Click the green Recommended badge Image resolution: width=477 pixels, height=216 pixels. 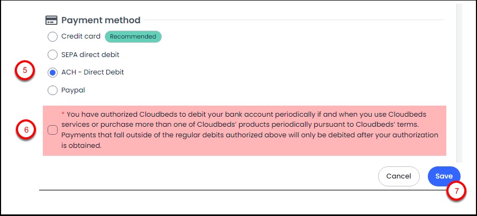coord(133,36)
